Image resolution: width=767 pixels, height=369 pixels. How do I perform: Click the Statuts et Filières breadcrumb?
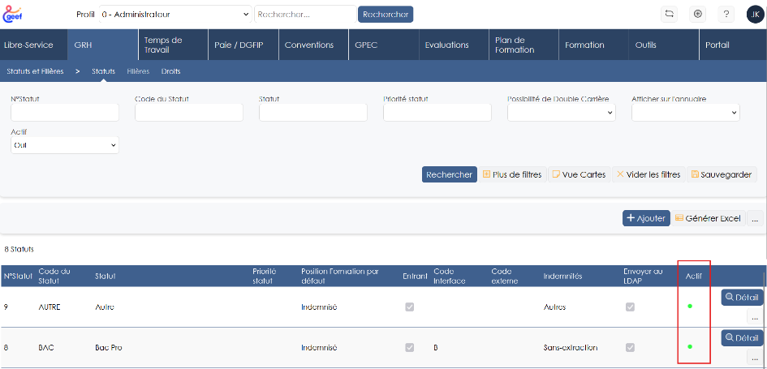(x=35, y=71)
